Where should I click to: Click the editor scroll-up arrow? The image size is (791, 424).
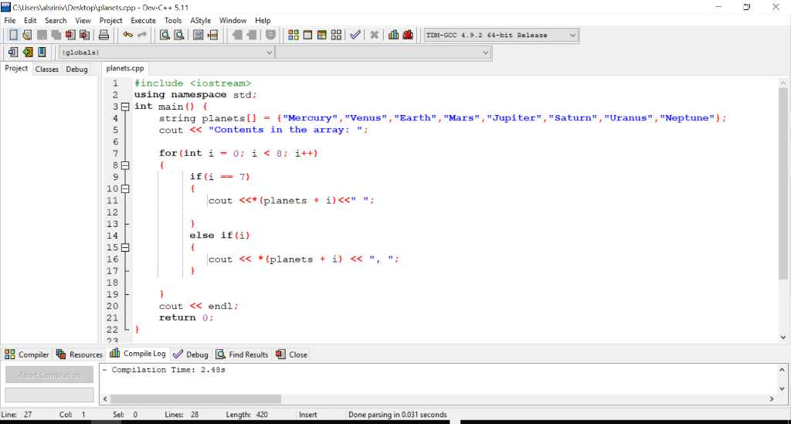click(783, 83)
